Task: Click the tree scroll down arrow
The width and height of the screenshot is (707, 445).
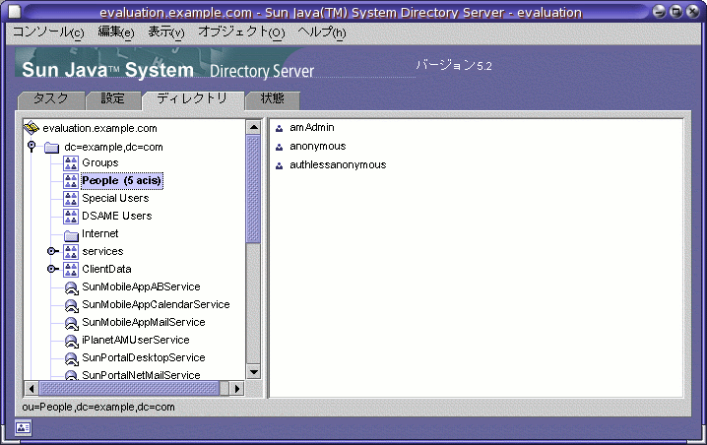Action: 254,372
